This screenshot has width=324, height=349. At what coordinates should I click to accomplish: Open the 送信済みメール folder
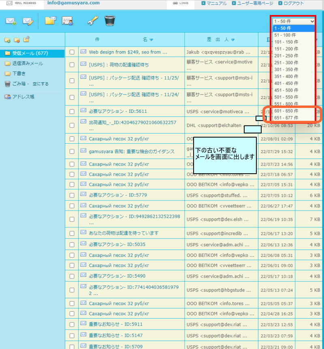pos(27,63)
